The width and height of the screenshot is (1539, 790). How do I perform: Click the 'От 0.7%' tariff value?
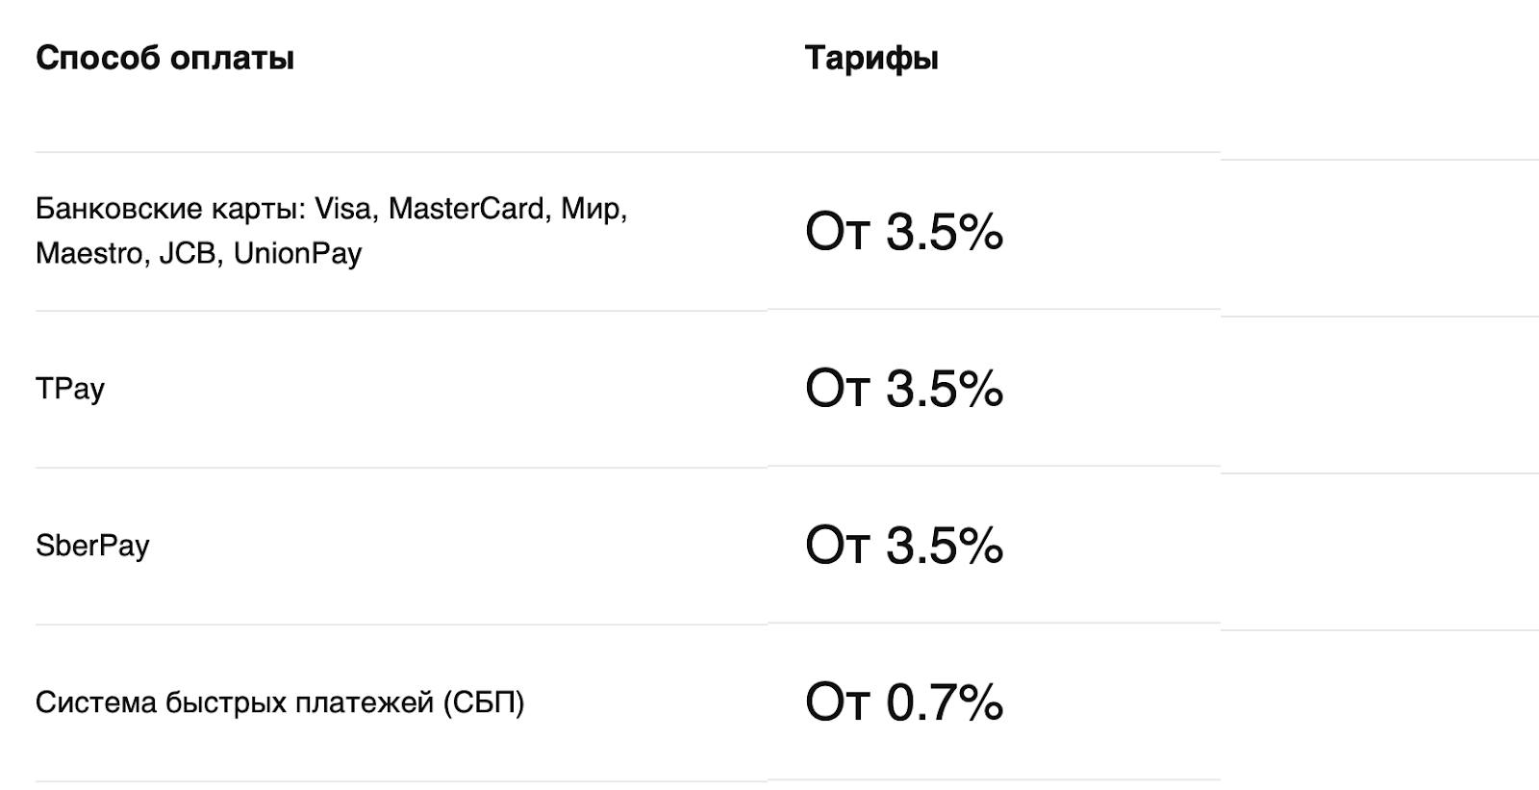[904, 702]
